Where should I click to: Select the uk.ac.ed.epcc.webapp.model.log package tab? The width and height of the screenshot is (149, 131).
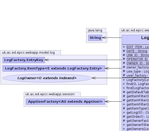coord(31,53)
